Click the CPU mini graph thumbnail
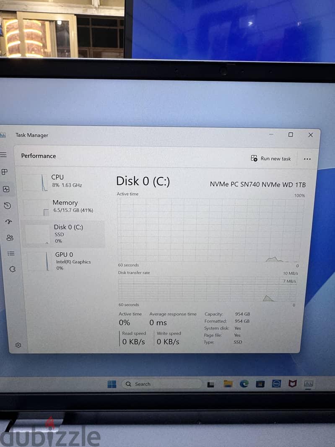This screenshot has width=335, height=447. point(34,183)
